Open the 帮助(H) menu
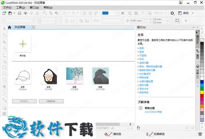 pos(48,8)
